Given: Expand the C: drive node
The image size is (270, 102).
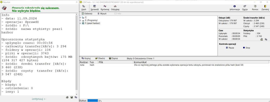Looking at the screenshot, I should 80,17.
